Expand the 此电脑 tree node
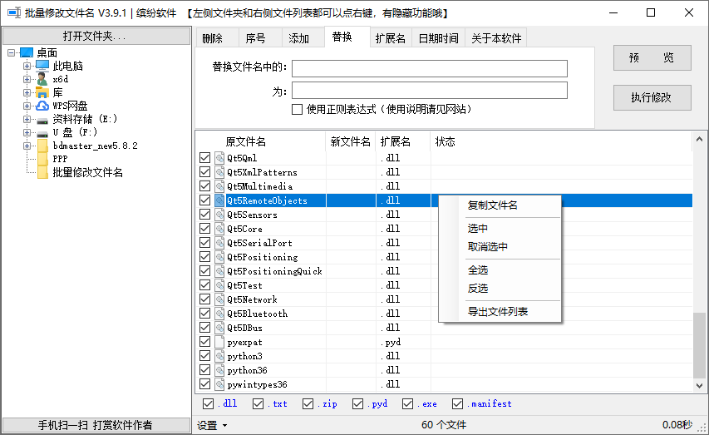The width and height of the screenshot is (709, 435). tap(27, 66)
